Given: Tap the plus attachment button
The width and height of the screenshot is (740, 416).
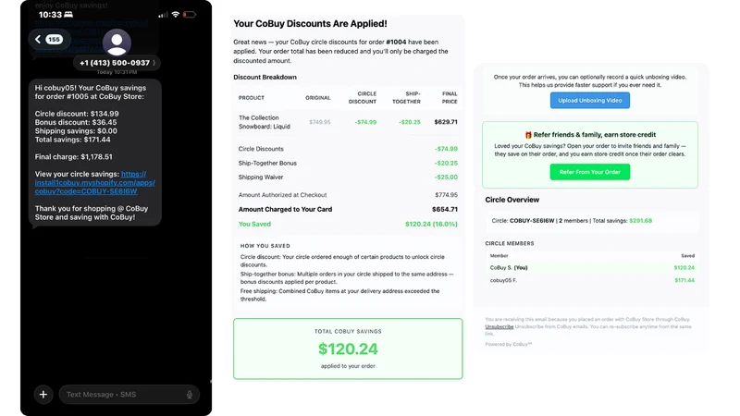Looking at the screenshot, I should [43, 395].
